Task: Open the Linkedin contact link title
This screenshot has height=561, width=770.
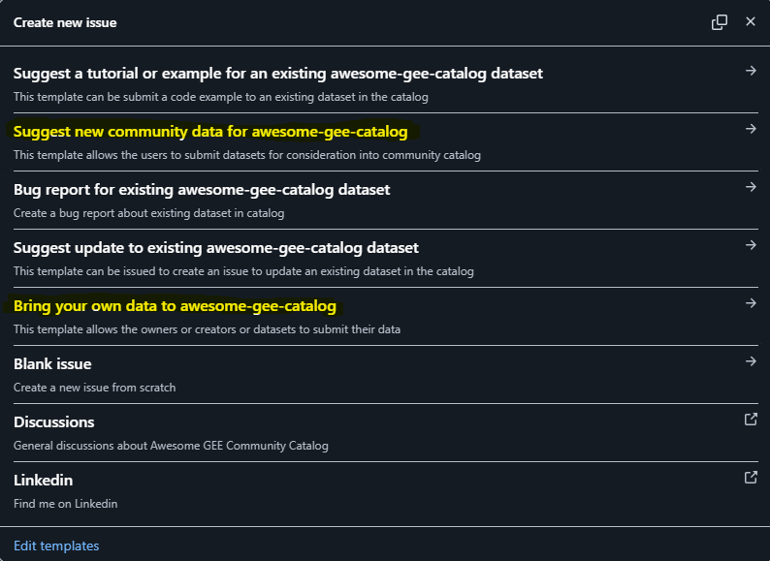Action: pyautogui.click(x=44, y=480)
